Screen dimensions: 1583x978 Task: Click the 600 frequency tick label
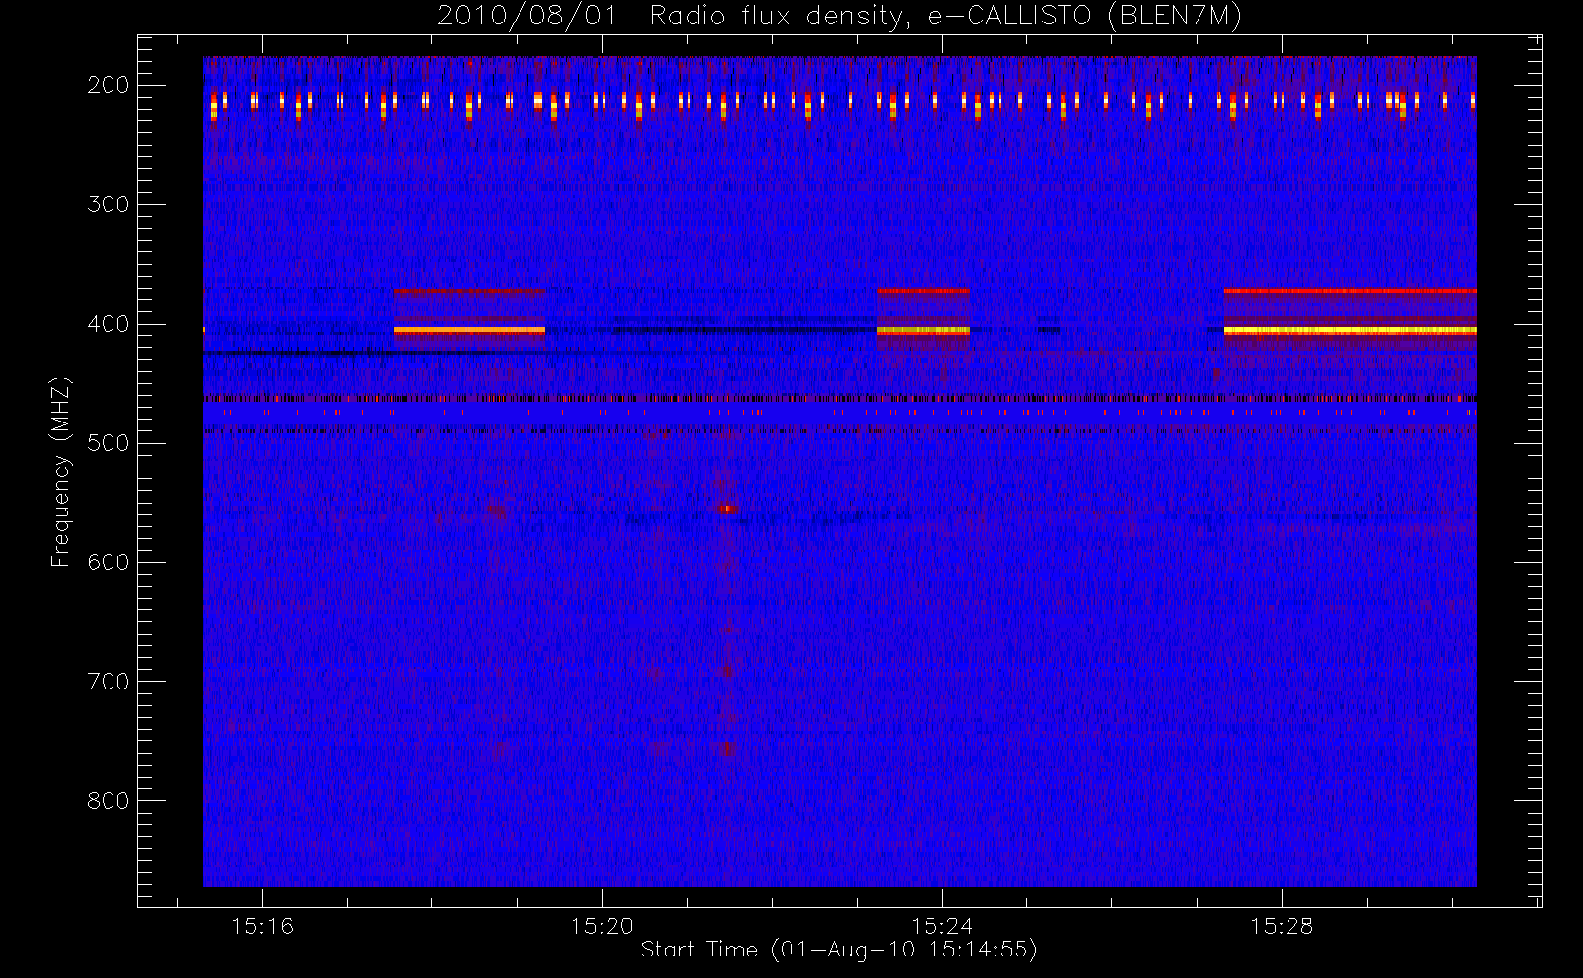109,562
